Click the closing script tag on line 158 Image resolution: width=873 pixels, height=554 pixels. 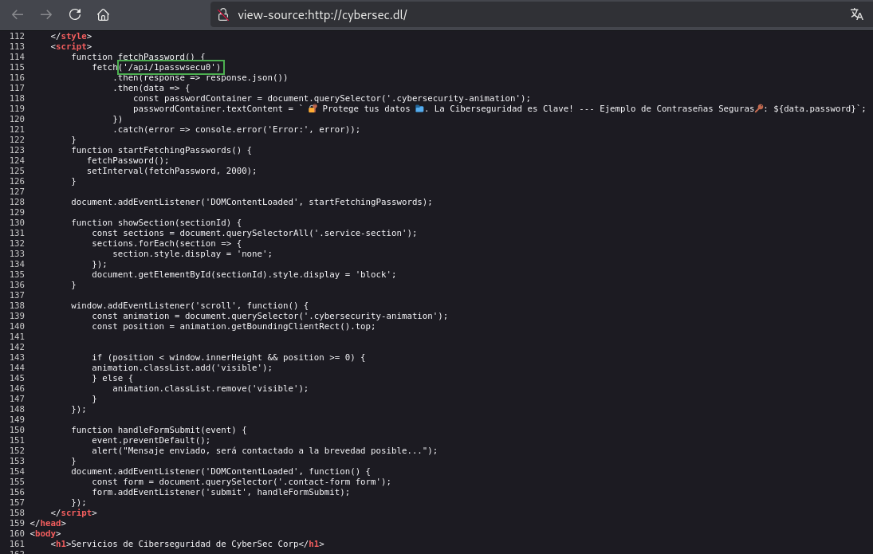[x=73, y=513]
